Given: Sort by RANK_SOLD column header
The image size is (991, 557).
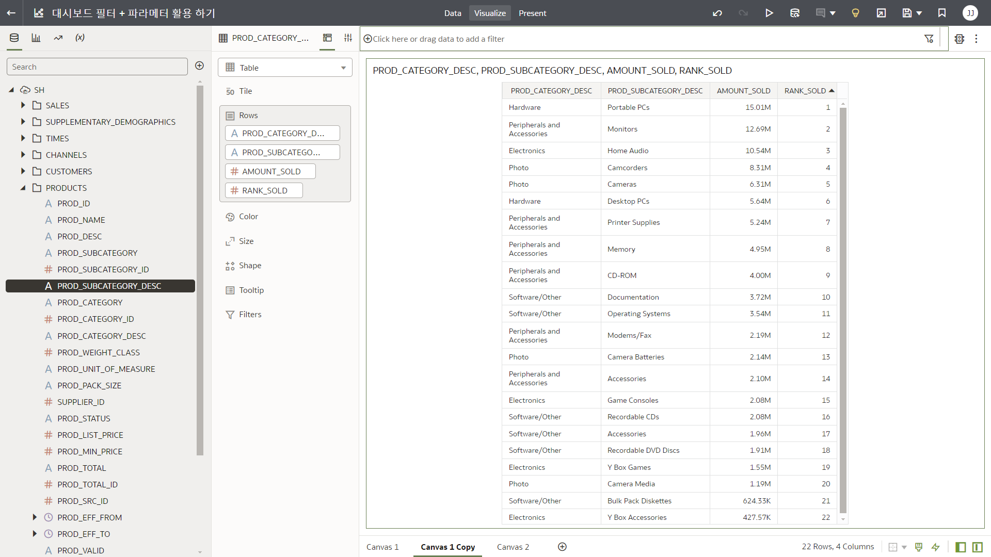Looking at the screenshot, I should click(x=805, y=91).
